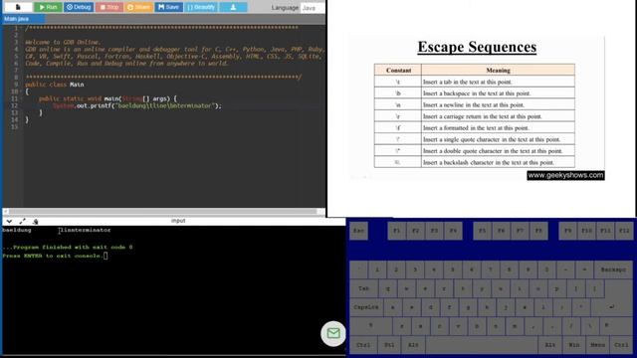Click the printf code line in editor
637x358 pixels.
[137, 105]
